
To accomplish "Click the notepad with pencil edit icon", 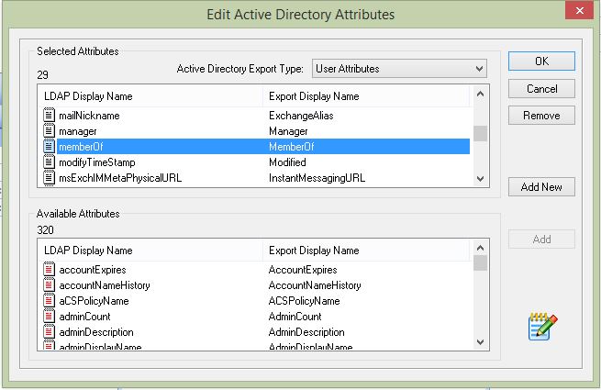I will tap(543, 327).
